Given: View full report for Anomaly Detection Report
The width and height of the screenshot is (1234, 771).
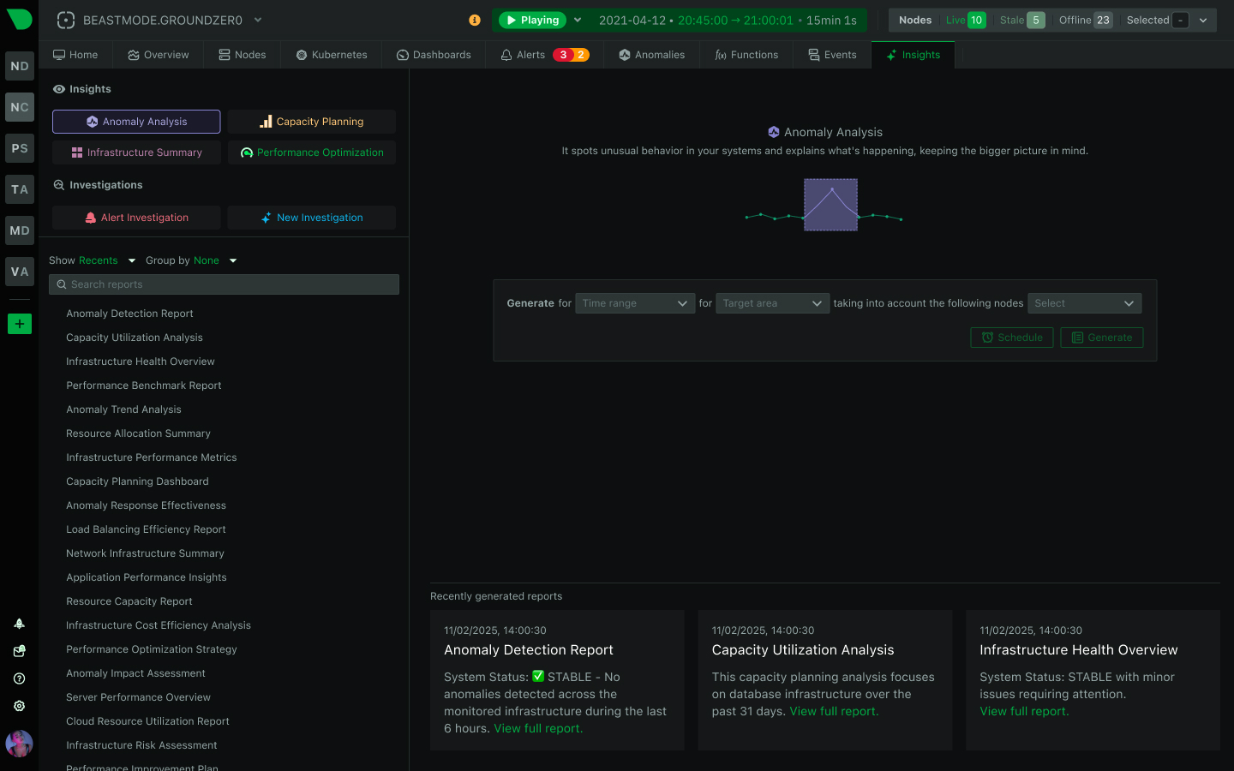Looking at the screenshot, I should (x=537, y=728).
